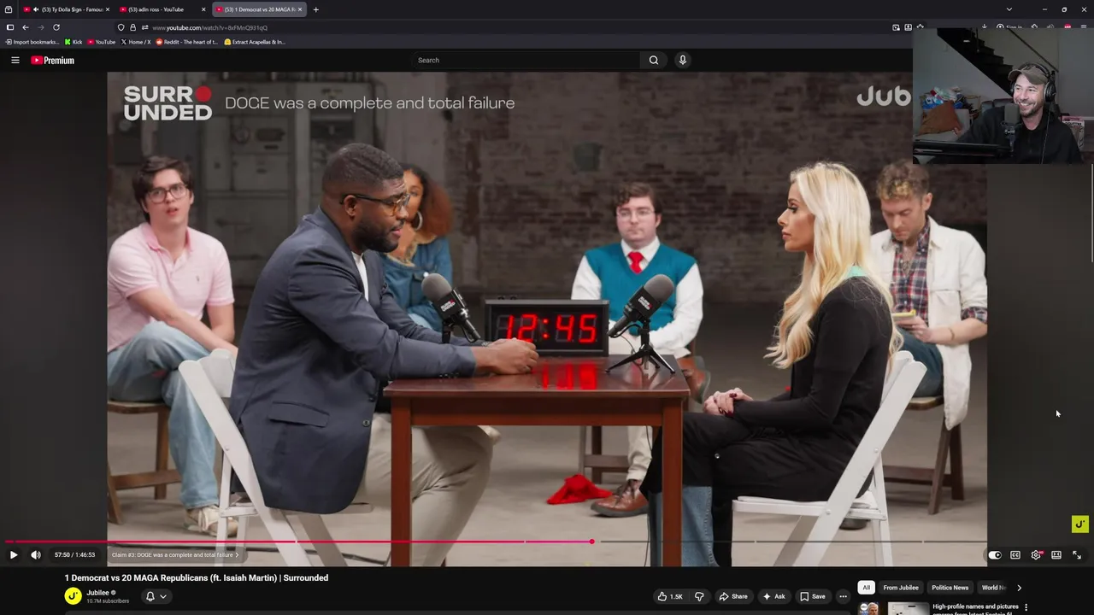Click the address bar URL

210,27
